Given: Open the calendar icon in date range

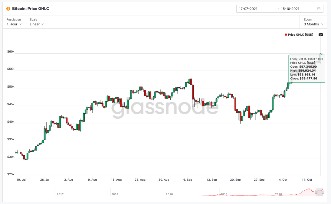Looking at the screenshot, I should tap(319, 9).
